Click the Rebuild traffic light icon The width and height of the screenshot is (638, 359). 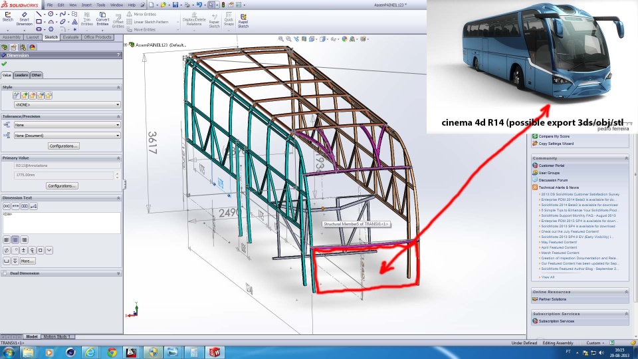click(x=223, y=5)
